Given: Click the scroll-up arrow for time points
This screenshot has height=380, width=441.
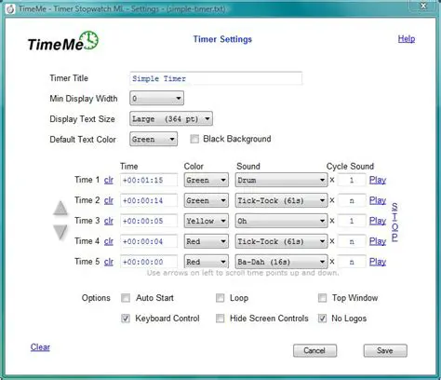Looking at the screenshot, I should coord(60,208).
